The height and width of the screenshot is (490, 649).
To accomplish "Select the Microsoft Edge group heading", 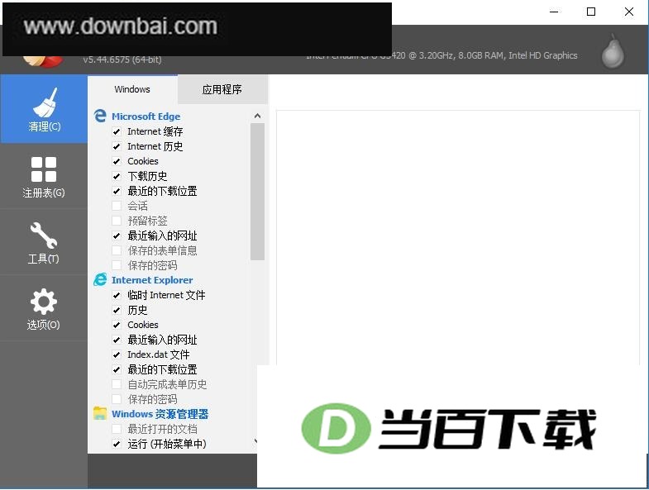I will point(146,117).
